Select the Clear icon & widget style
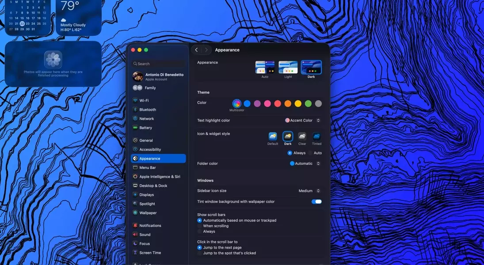This screenshot has width=484, height=265. pyautogui.click(x=302, y=136)
